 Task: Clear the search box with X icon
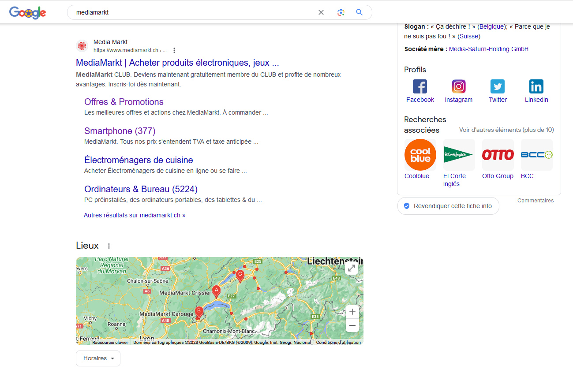point(321,12)
